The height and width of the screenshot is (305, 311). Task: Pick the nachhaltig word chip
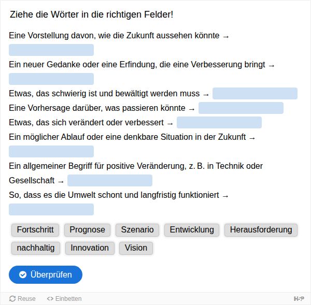pyautogui.click(x=36, y=248)
